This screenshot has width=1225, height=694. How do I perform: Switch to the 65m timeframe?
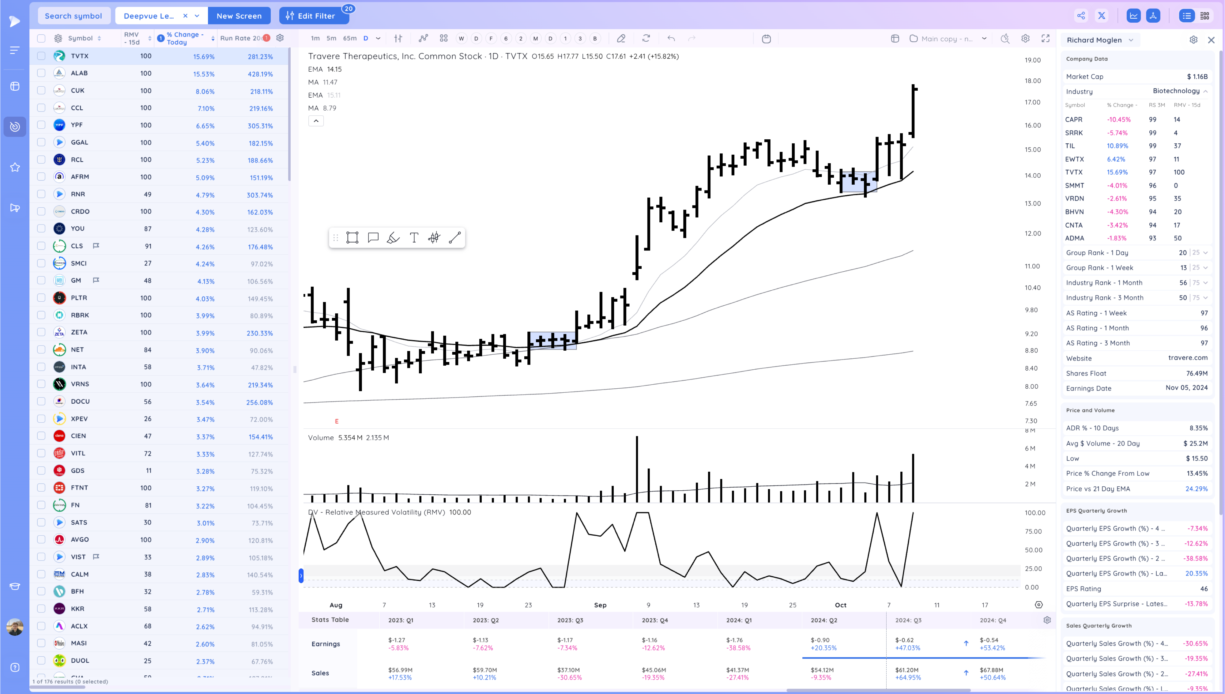[349, 39]
